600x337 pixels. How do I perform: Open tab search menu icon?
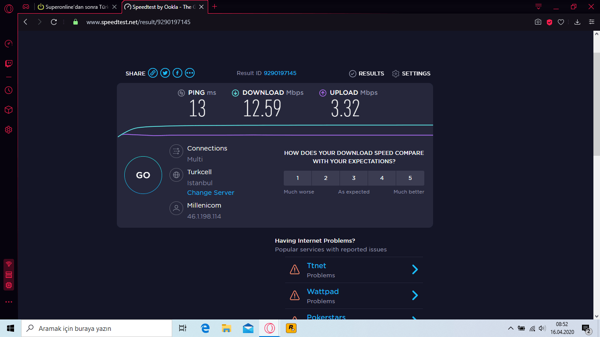(x=539, y=7)
